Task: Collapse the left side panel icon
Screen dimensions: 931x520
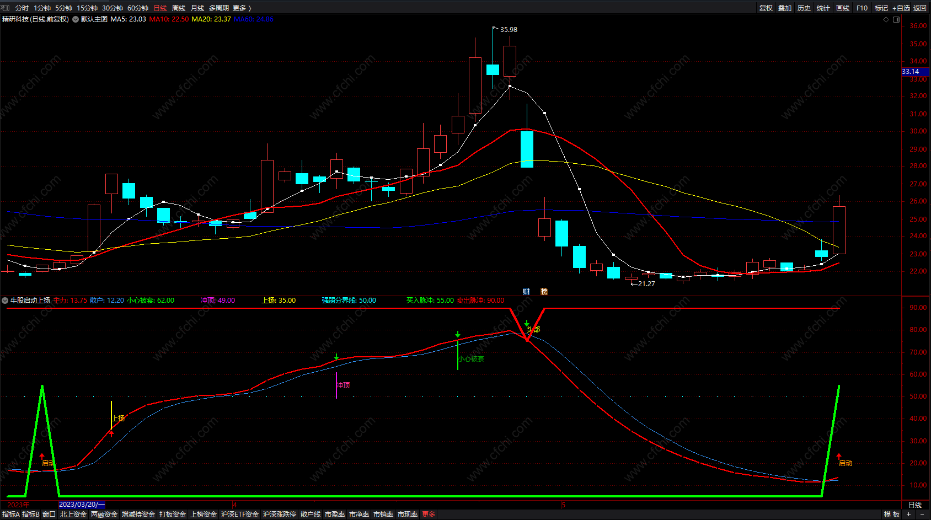Action: click(x=6, y=8)
